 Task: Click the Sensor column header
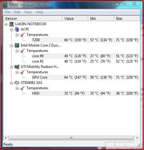33,18
